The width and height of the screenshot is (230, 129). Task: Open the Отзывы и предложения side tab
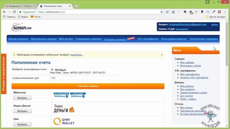point(4,74)
